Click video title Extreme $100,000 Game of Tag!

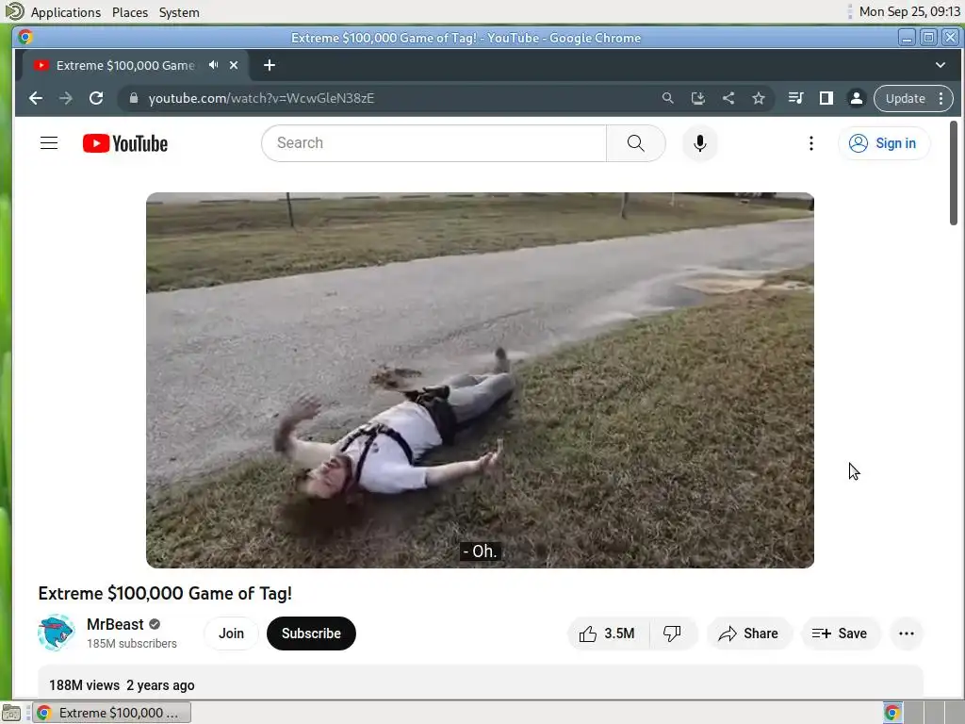coord(165,594)
